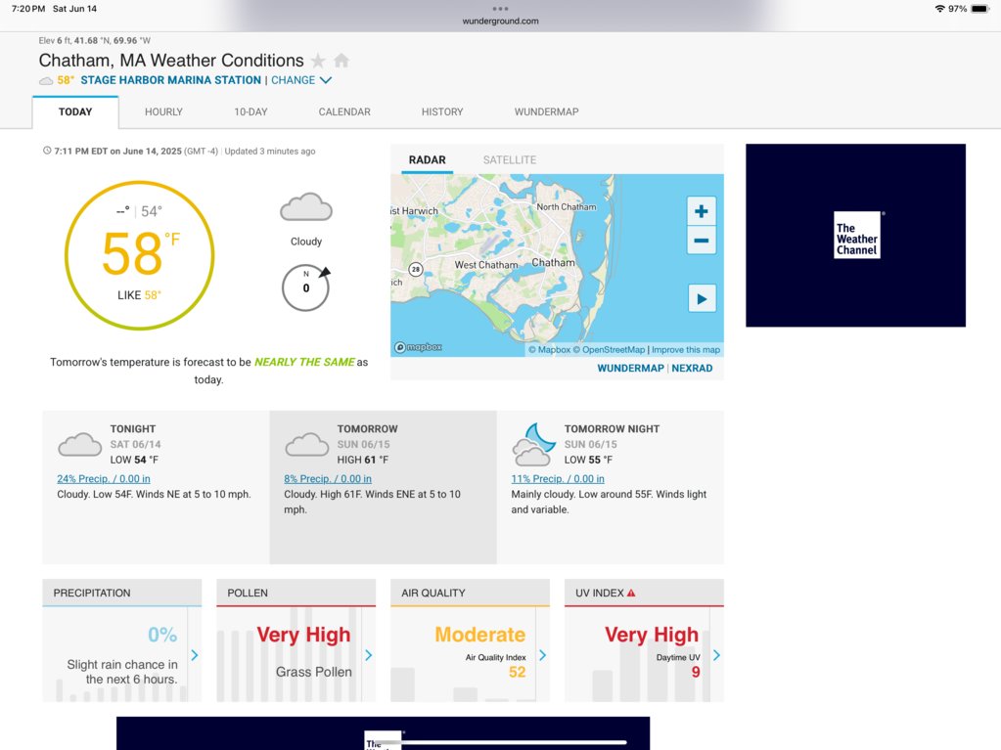Open the 24% Precip tonight link

[x=104, y=479]
